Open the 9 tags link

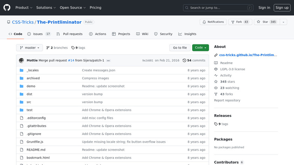[78, 48]
